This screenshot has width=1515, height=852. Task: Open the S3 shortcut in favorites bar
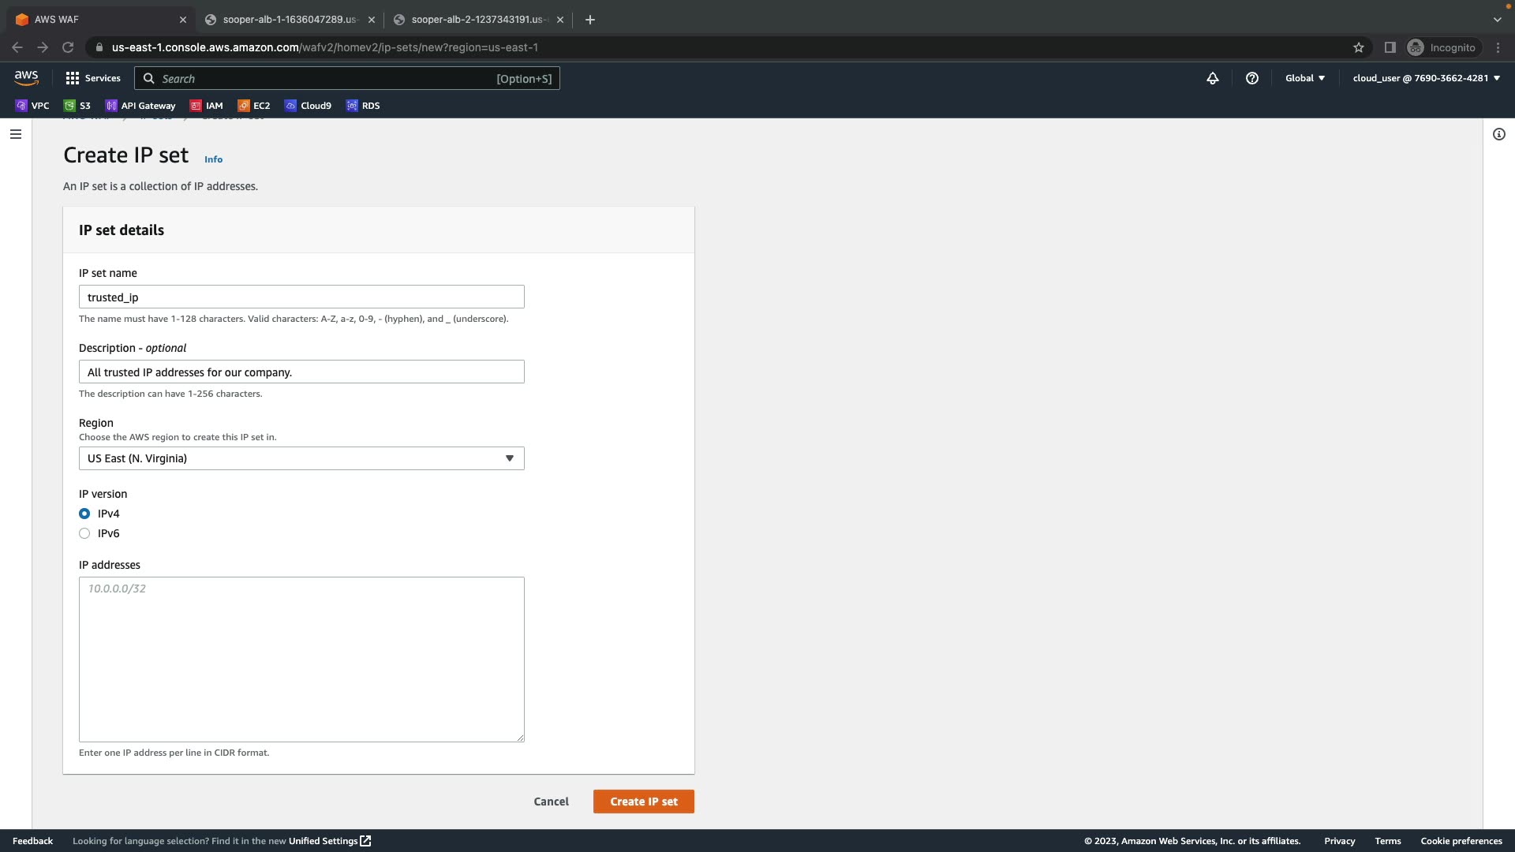pyautogui.click(x=77, y=106)
